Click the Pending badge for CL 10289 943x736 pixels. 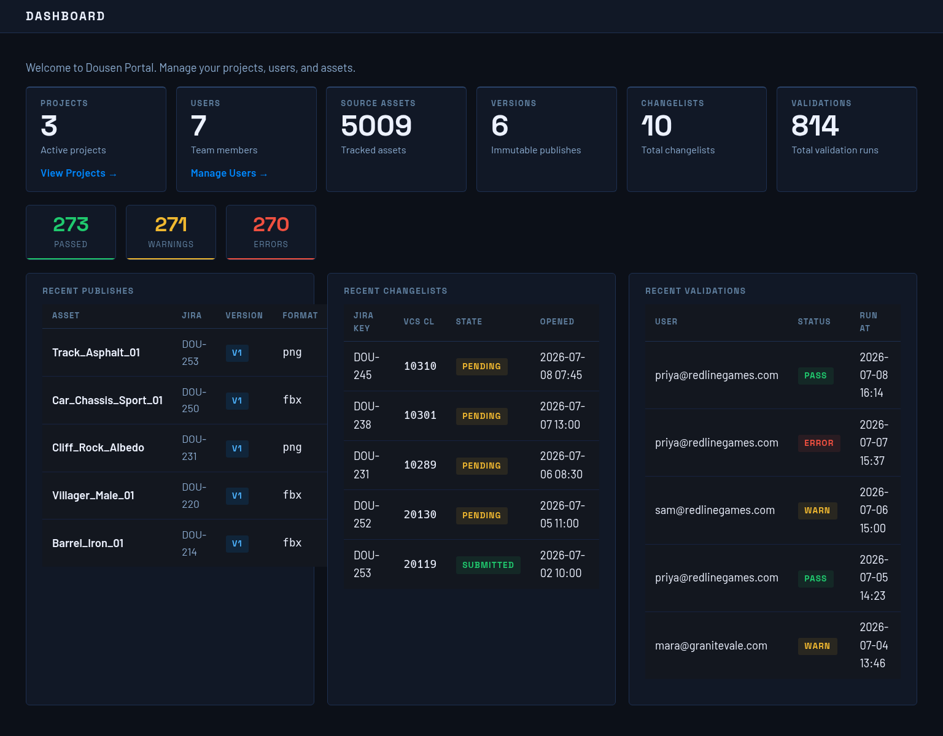tap(481, 466)
